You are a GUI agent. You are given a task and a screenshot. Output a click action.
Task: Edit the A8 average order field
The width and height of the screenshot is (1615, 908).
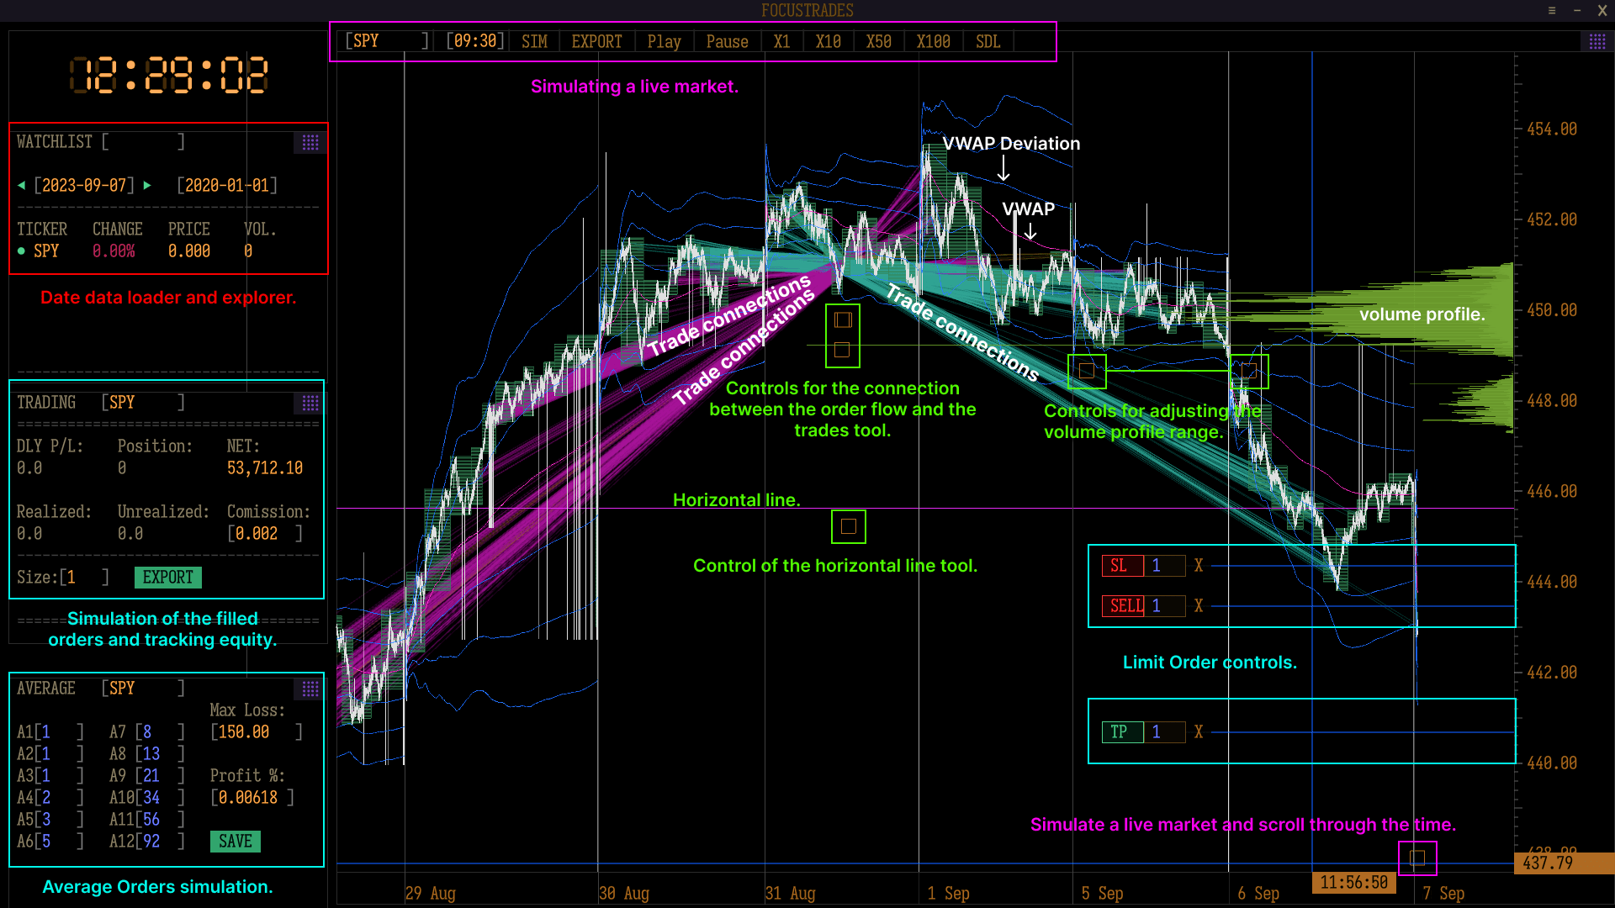(x=160, y=754)
